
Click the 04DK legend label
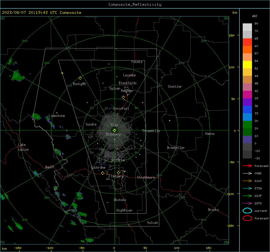(258, 173)
